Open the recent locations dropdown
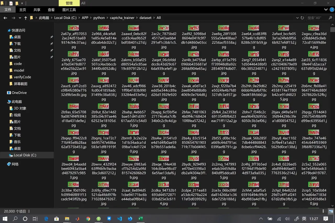This screenshot has width=335, height=223. pos(20,18)
